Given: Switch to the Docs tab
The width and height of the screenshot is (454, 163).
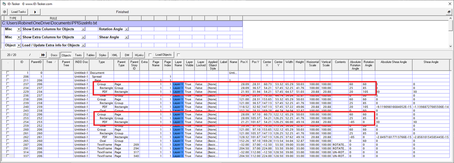Looking at the screenshot, I should pos(54,55).
